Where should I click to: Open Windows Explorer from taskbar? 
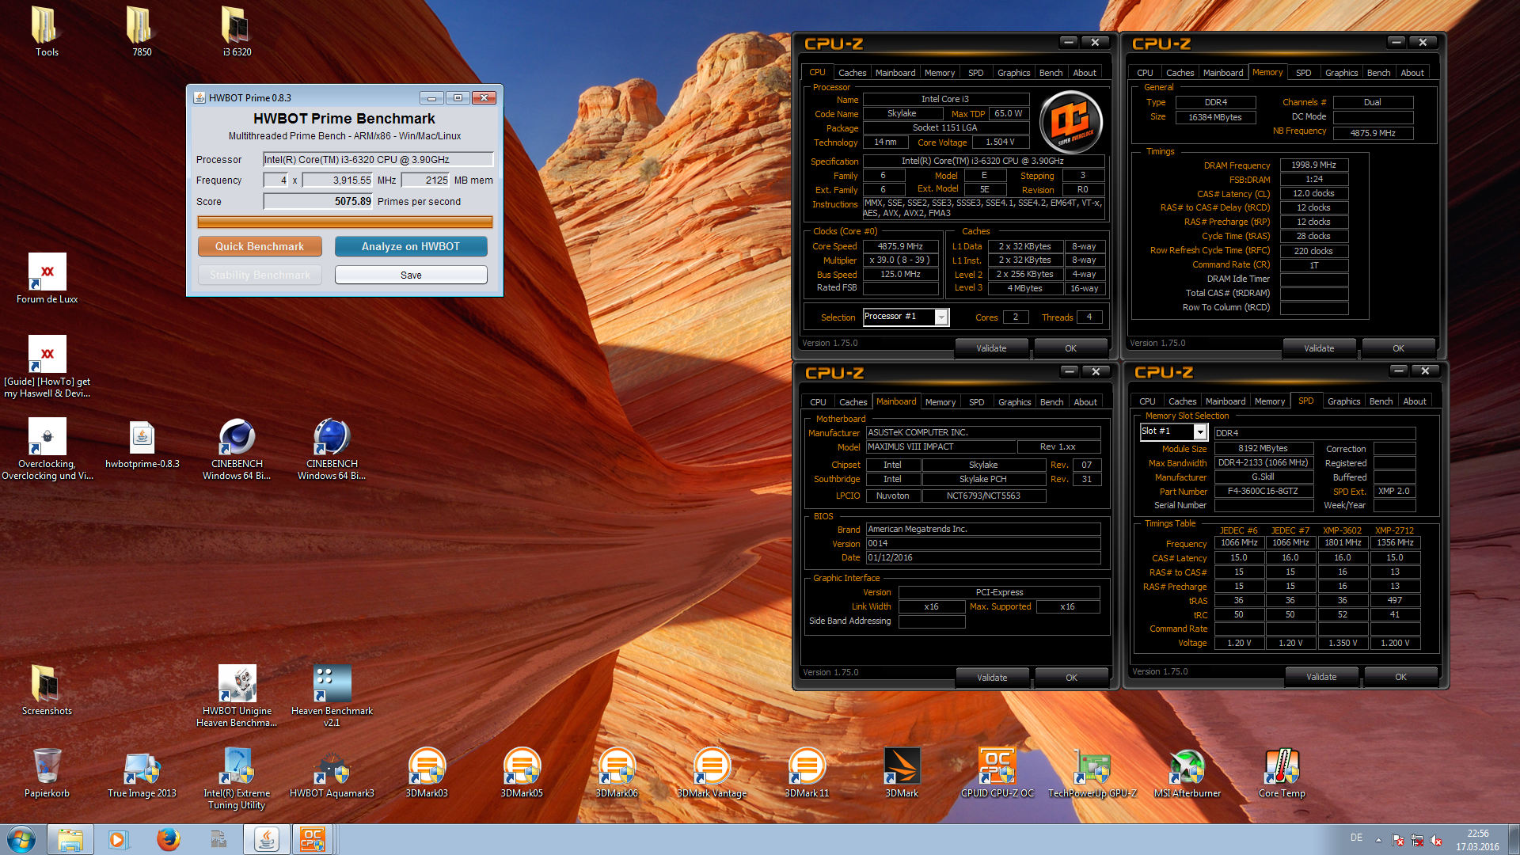coord(70,839)
